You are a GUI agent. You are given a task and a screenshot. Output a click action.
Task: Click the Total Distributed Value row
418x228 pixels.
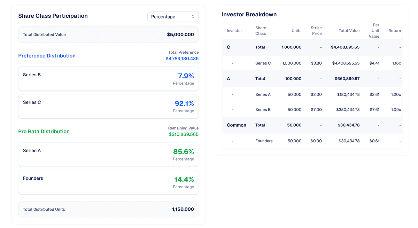click(x=108, y=35)
